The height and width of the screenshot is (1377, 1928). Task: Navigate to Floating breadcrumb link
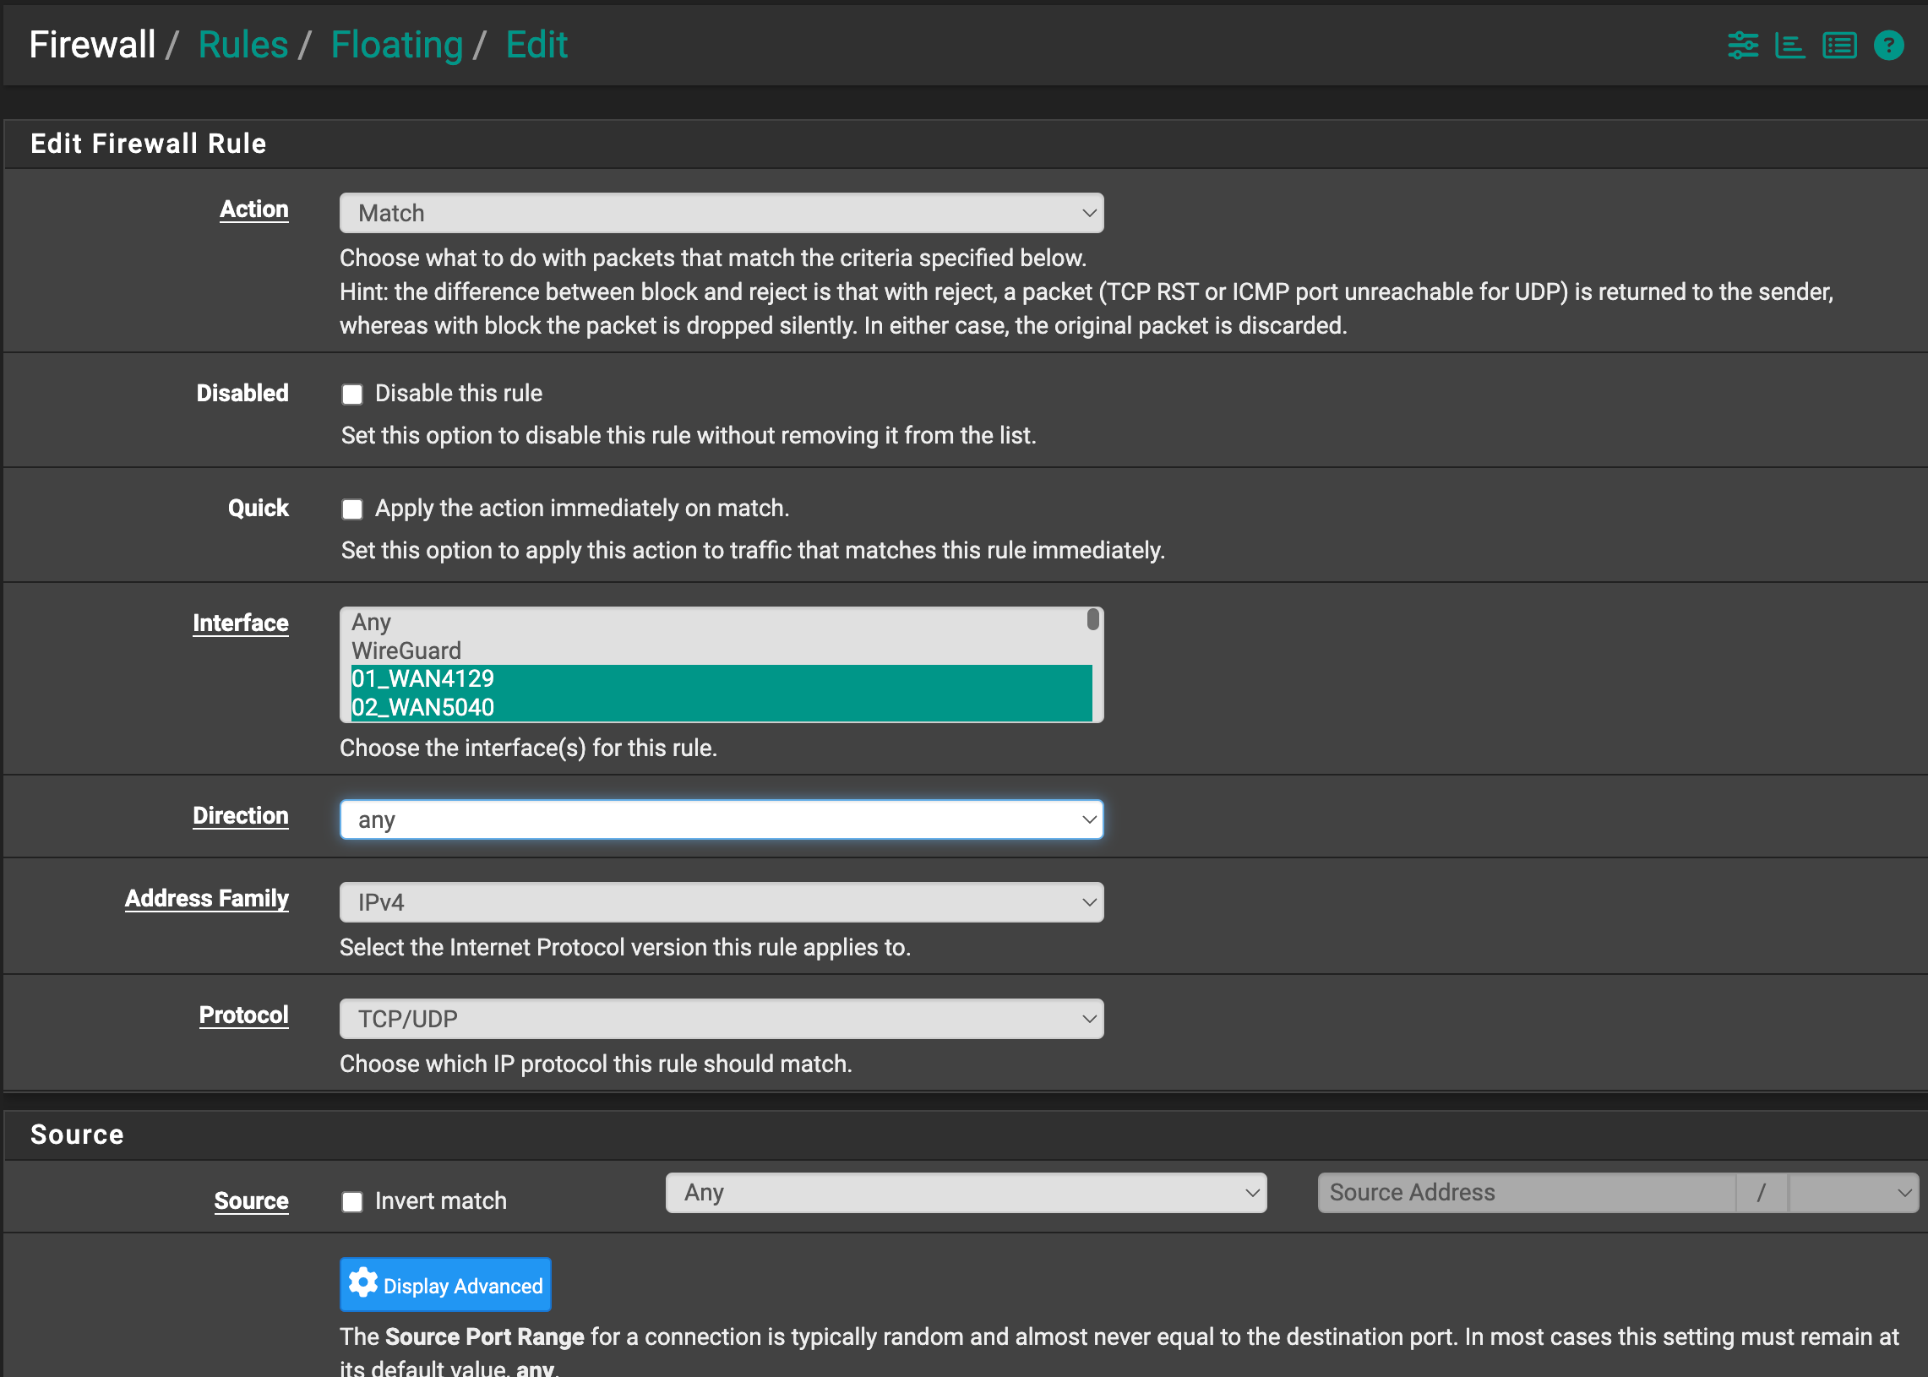click(396, 45)
